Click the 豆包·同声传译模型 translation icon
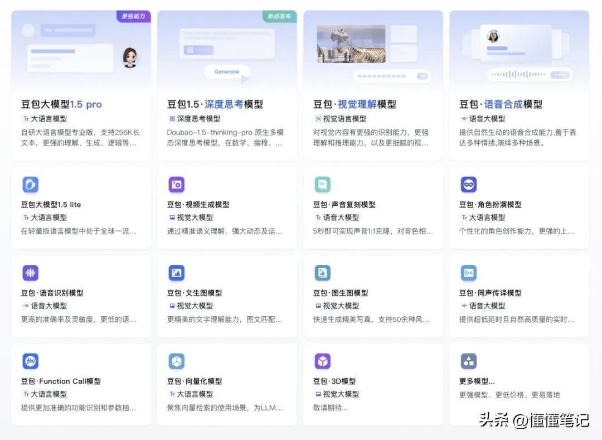 tap(469, 273)
